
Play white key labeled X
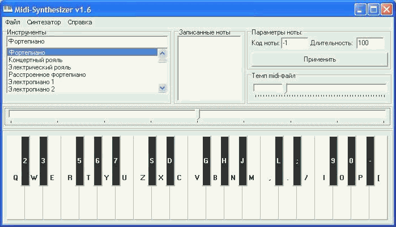point(161,202)
